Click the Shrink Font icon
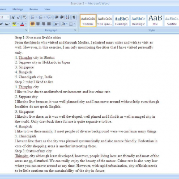 click(x=18, y=17)
